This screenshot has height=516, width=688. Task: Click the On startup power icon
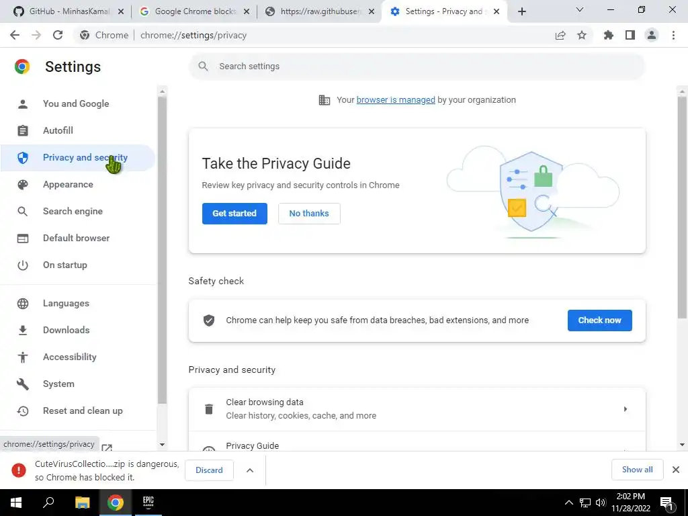pyautogui.click(x=23, y=265)
